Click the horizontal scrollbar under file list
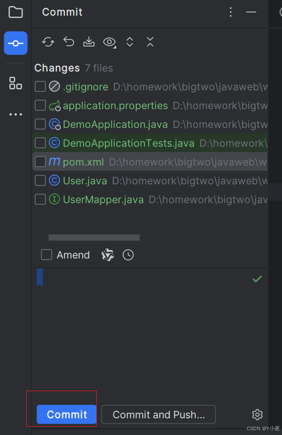The height and width of the screenshot is (435, 282). pos(94,238)
